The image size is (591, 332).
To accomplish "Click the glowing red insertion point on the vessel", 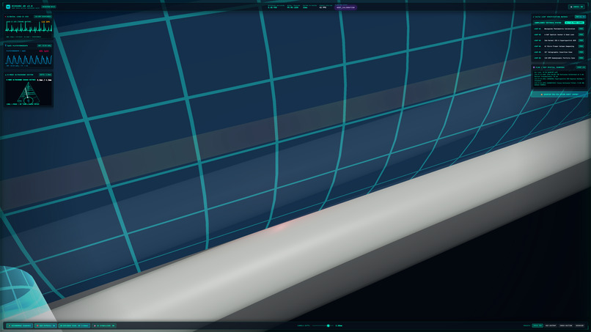I will [x=282, y=225].
